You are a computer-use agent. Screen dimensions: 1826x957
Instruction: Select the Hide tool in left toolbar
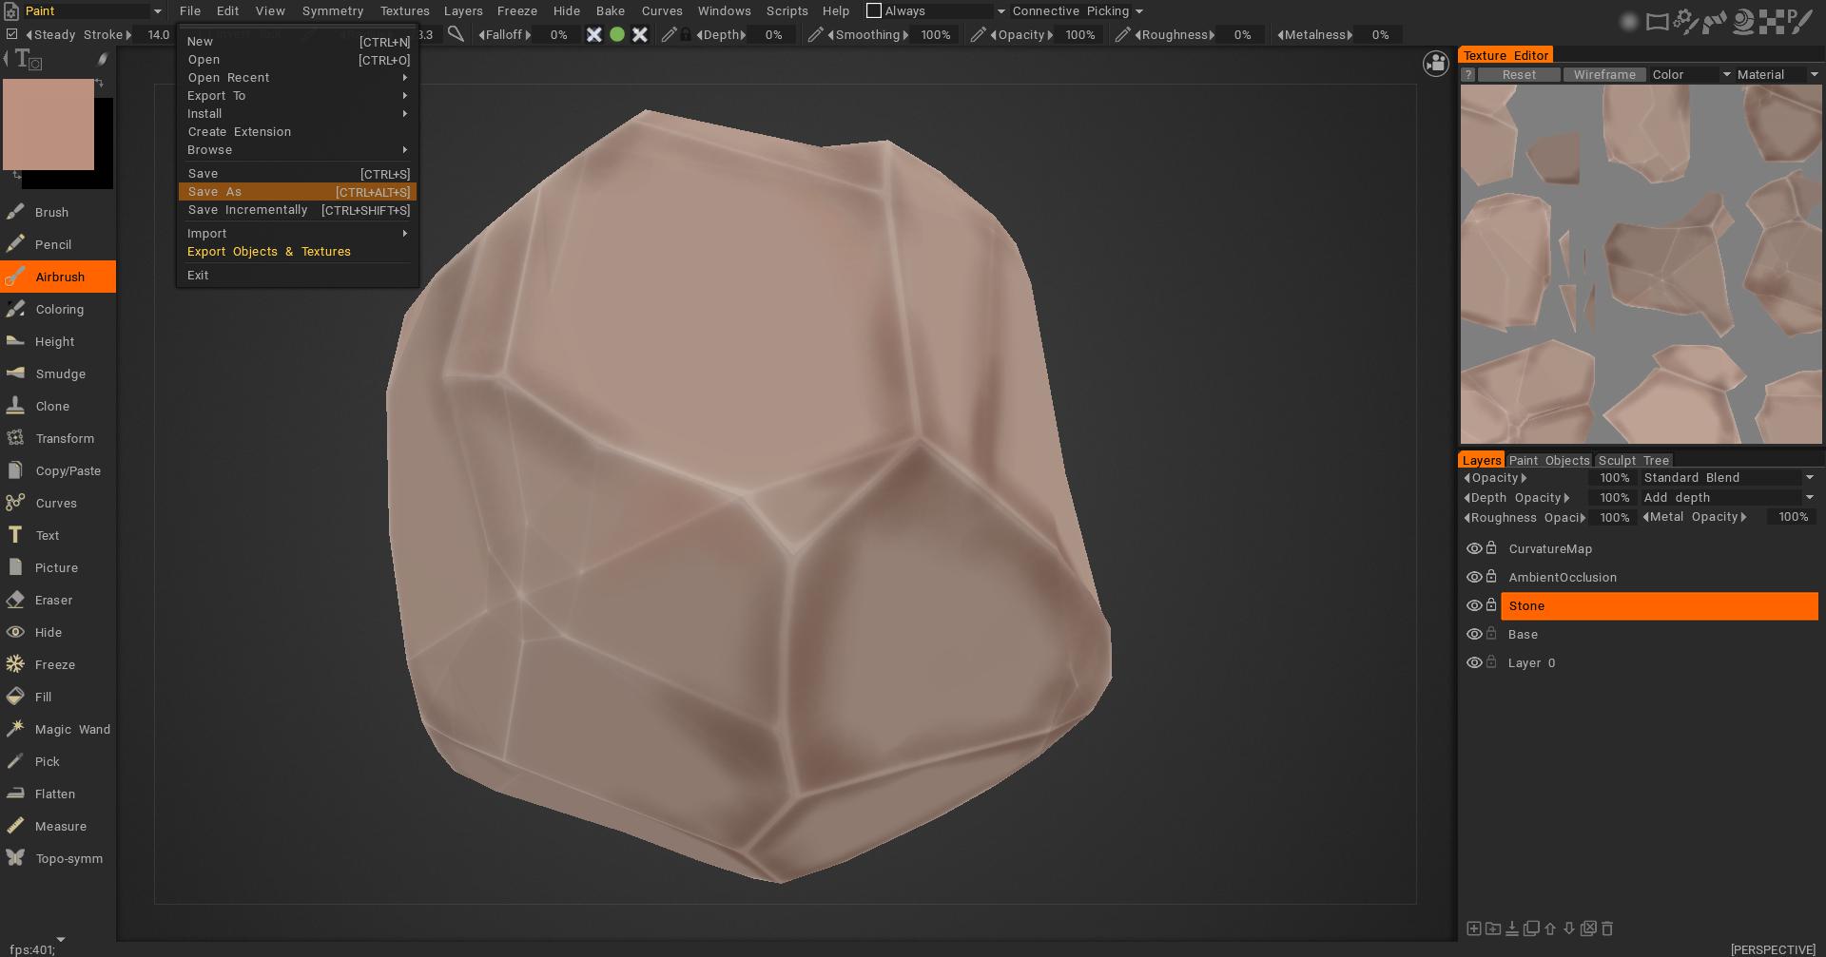(58, 632)
